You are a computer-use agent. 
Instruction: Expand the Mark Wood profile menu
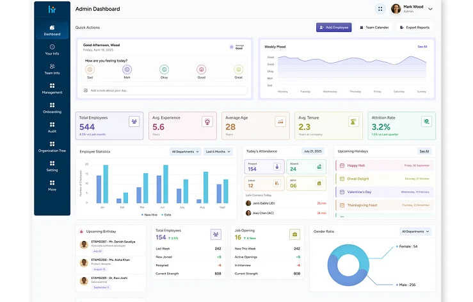pyautogui.click(x=430, y=9)
